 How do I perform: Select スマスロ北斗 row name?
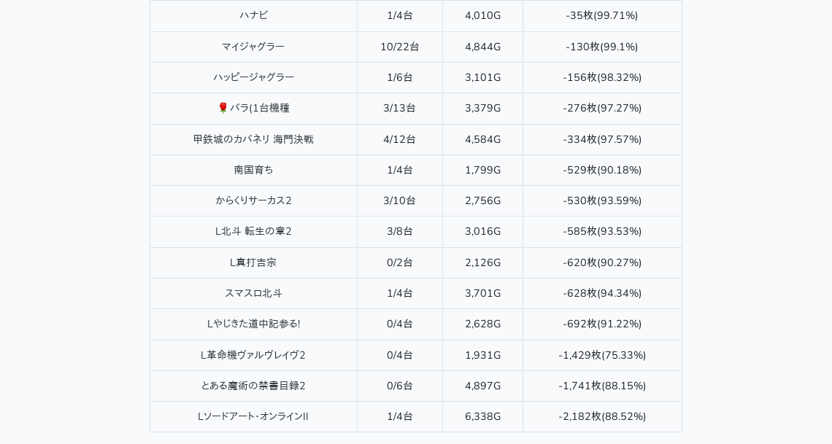(x=254, y=294)
